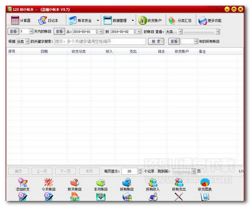Image resolution: width=251 pixels, height=207 pixels.
Task: Increase records per page with up spinner
Action: [140, 170]
